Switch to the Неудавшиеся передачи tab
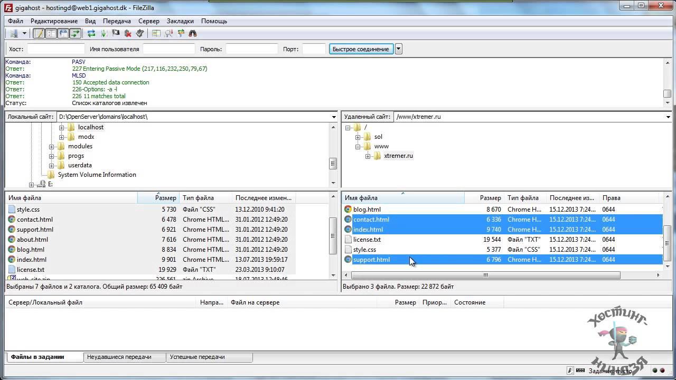676x380 pixels. pyautogui.click(x=119, y=357)
